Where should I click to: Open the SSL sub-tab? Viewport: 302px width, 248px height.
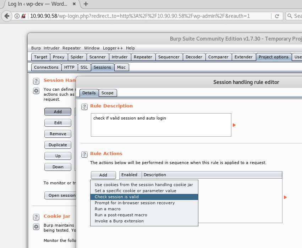[x=84, y=67]
